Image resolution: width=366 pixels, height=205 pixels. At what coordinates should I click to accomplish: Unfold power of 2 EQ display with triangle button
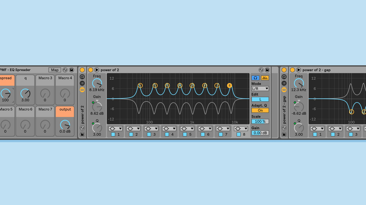point(97,70)
